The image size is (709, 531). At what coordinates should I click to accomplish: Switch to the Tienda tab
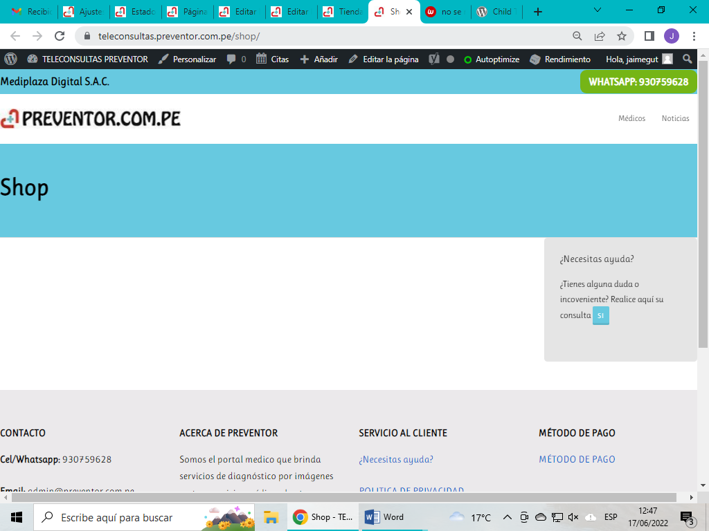tap(343, 12)
